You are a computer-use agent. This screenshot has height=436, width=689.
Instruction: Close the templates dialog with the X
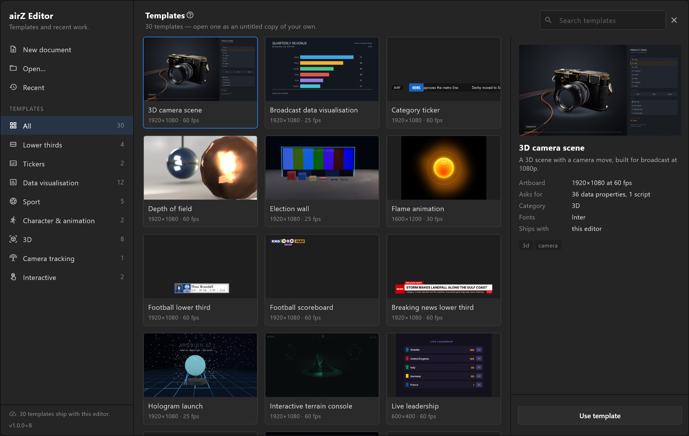(x=674, y=20)
